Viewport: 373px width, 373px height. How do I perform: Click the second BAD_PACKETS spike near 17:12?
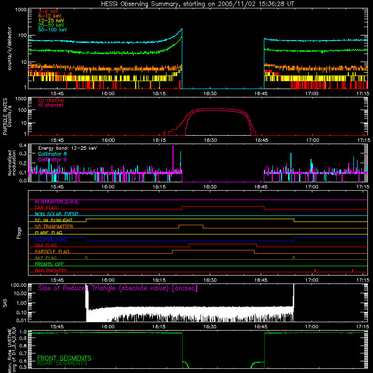tap(352, 270)
